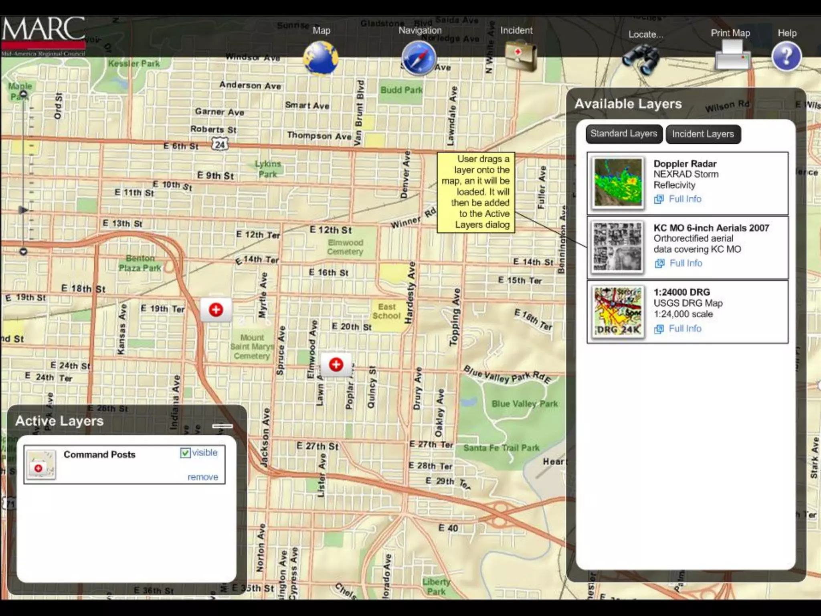The height and width of the screenshot is (616, 821).
Task: Click the Print Map menu label
Action: point(730,33)
